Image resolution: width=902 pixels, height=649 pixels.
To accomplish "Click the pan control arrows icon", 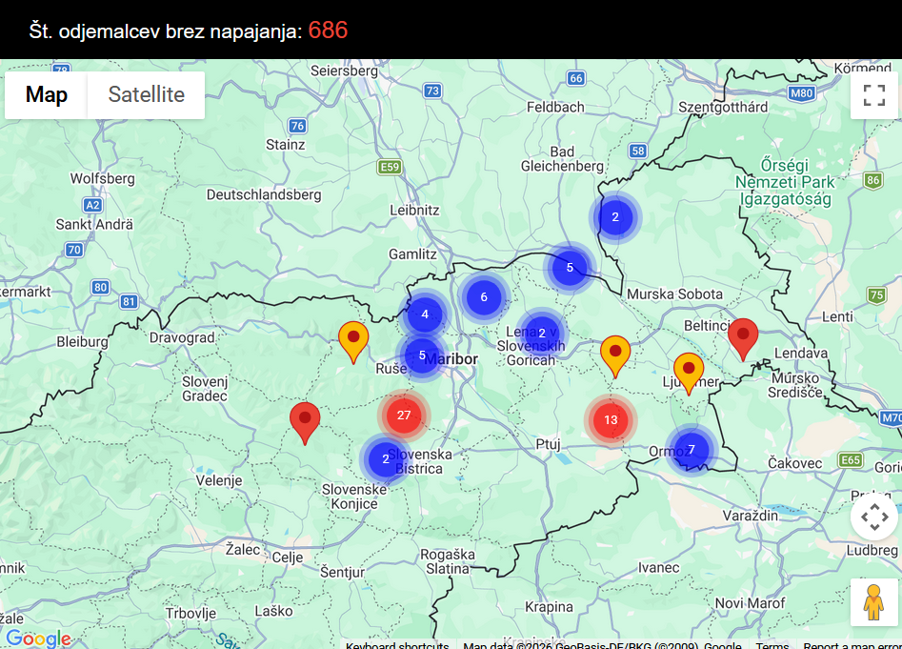I will (x=873, y=517).
